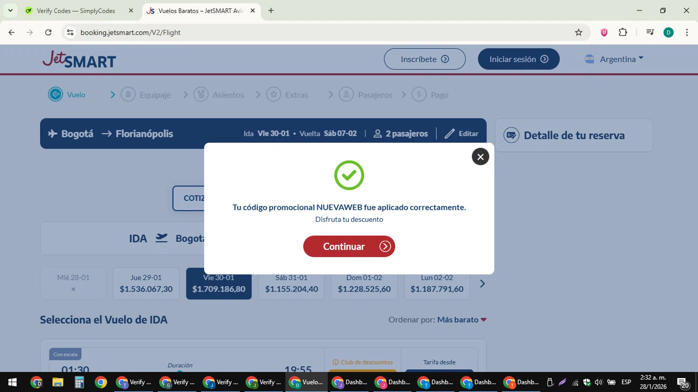Screen dimensions: 698x392
Task: Go to the Asientos step
Action: [219, 94]
